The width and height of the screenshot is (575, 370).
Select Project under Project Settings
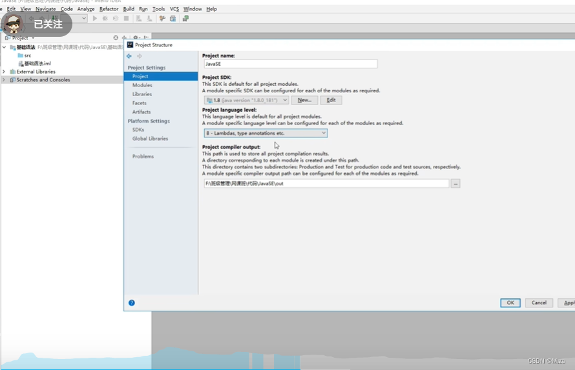pos(161,76)
